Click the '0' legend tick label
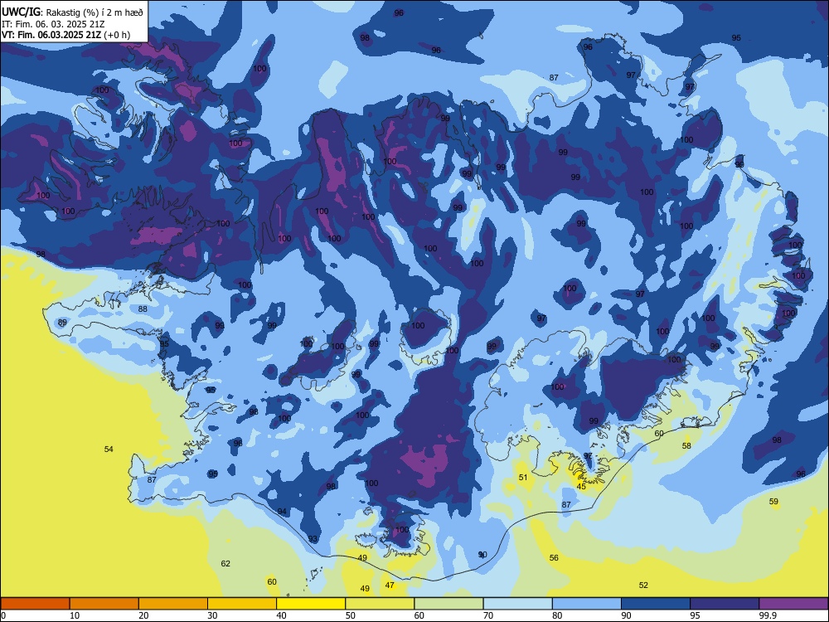The image size is (829, 622). point(3,615)
